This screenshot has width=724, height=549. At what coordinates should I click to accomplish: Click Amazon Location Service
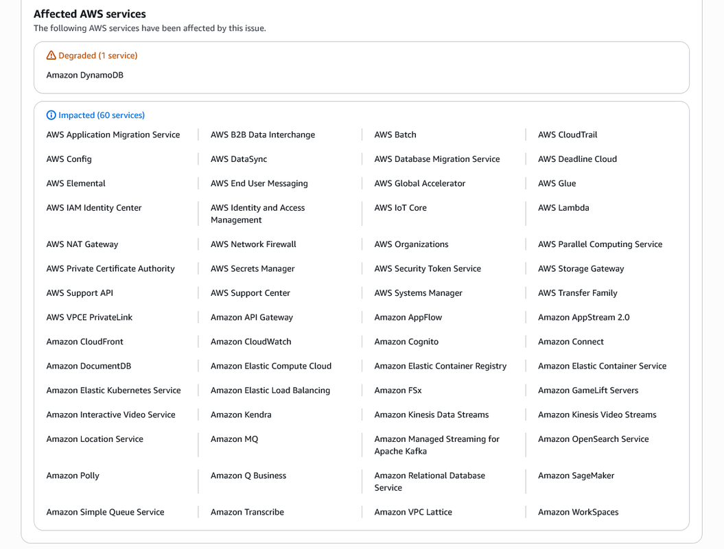click(95, 439)
